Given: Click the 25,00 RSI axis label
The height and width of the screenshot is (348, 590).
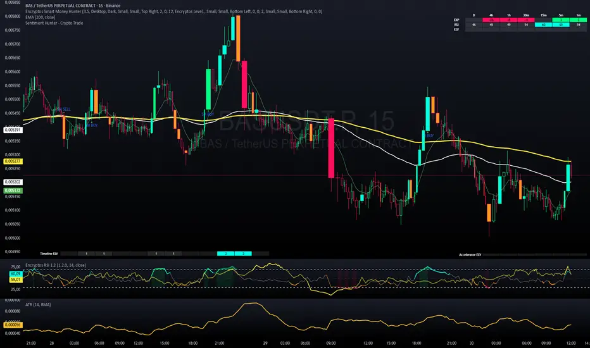Looking at the screenshot, I should pos(16,289).
